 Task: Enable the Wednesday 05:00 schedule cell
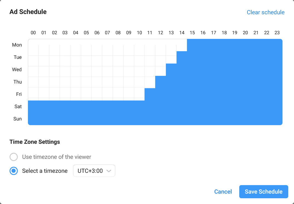coord(86,70)
